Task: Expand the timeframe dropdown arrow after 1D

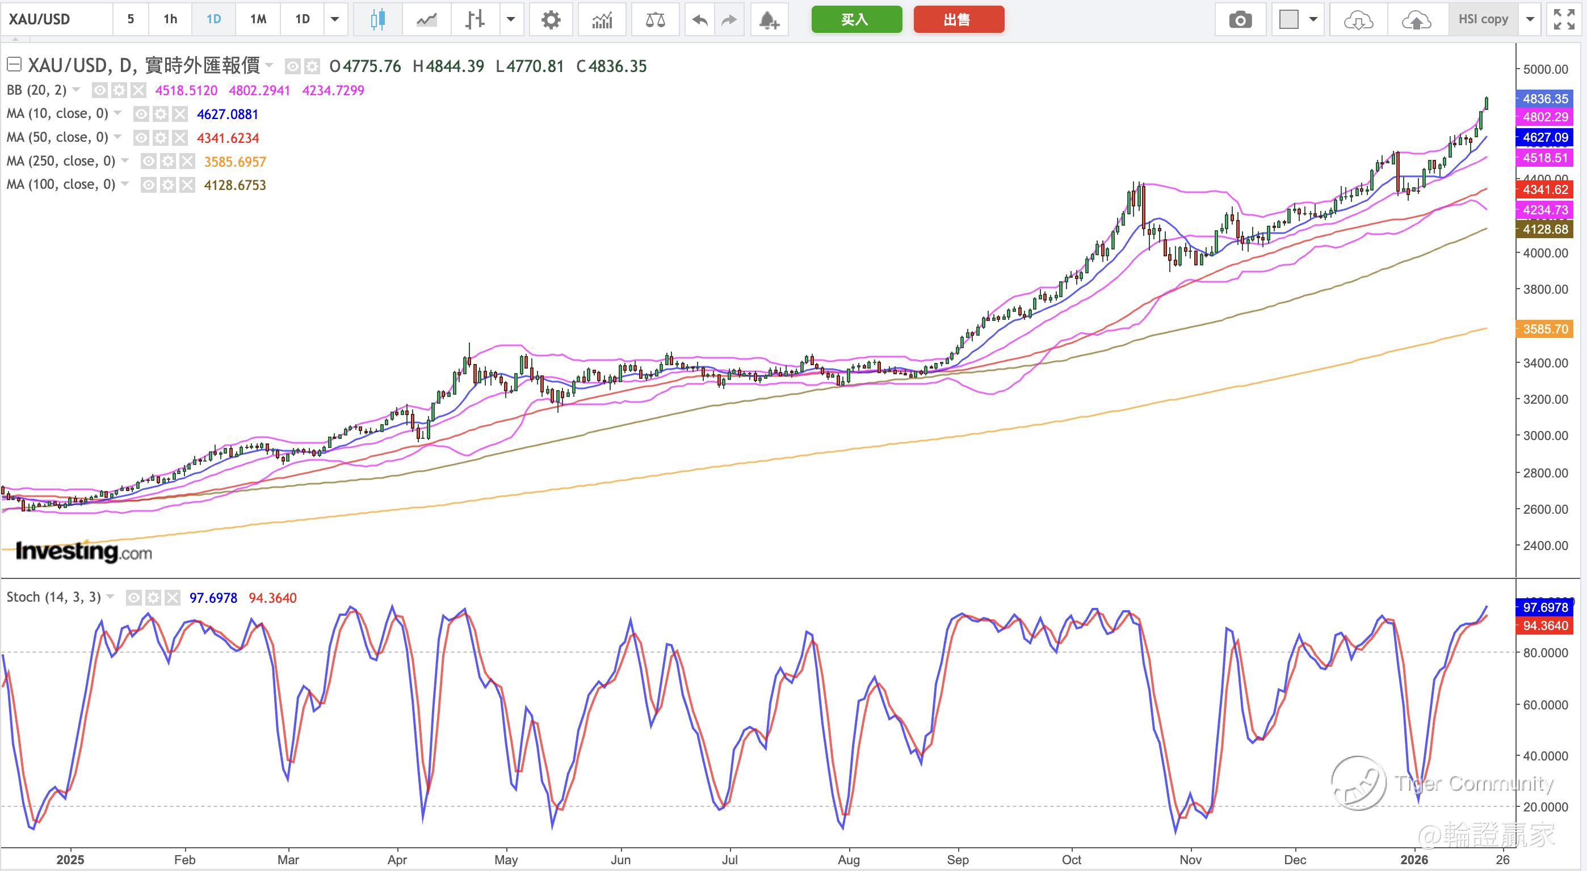Action: tap(335, 20)
